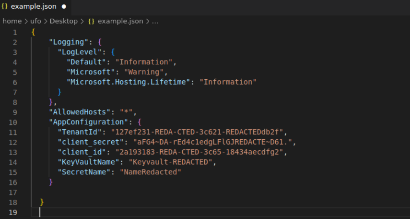Click the unsaved dot on the example.json tab
410x219 pixels.
coord(64,7)
